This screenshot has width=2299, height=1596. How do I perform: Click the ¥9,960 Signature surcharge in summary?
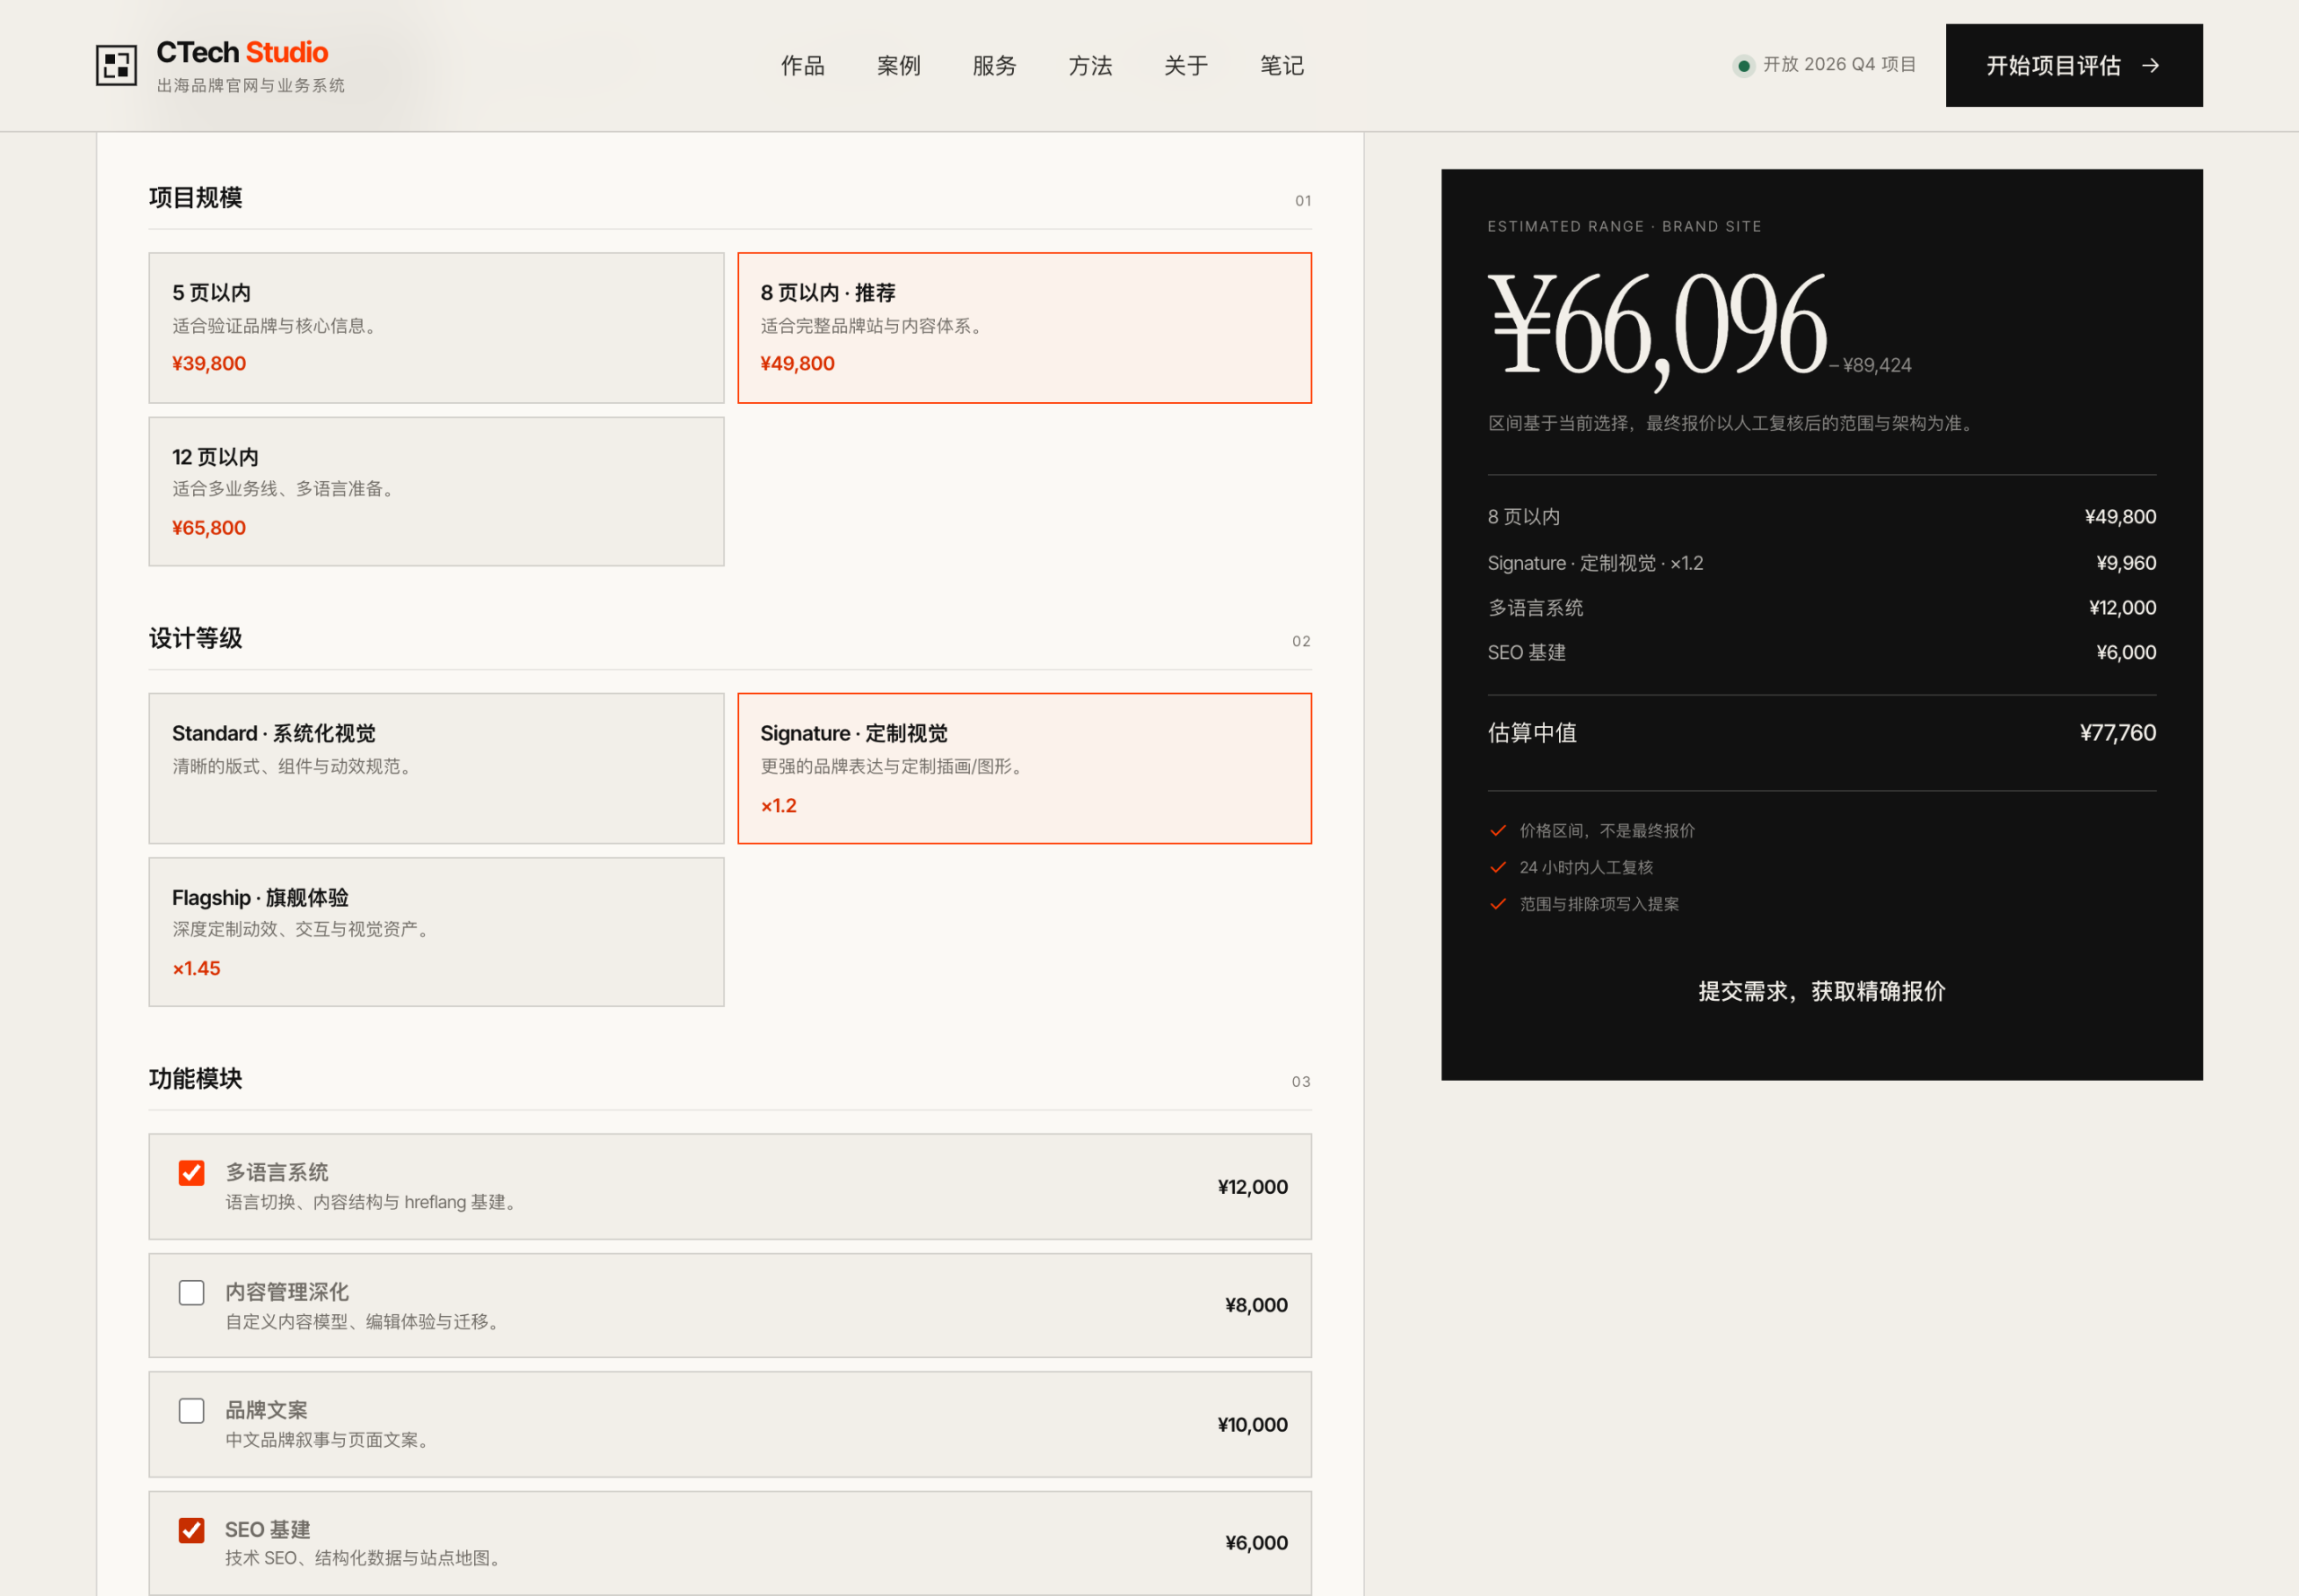pyautogui.click(x=2126, y=563)
